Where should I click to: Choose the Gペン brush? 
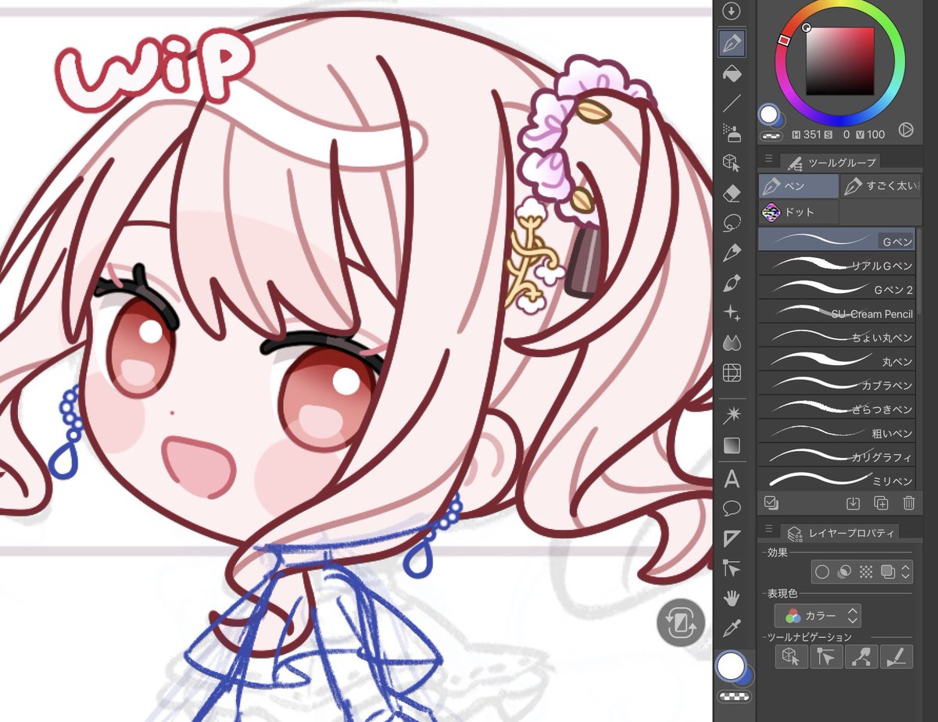[x=836, y=239]
